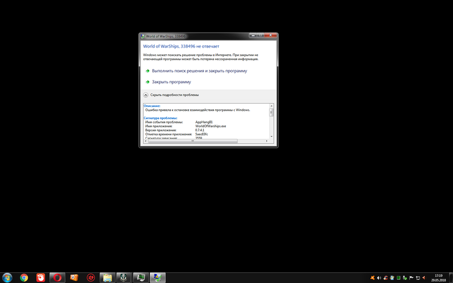
Task: Open the Windows Start menu
Action: [7, 278]
